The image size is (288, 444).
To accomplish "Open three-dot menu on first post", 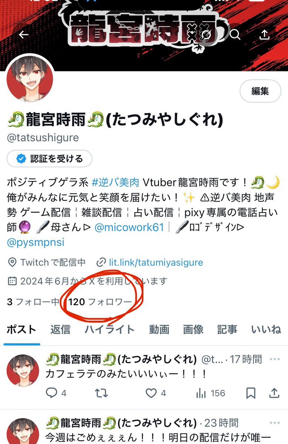I will 275,359.
